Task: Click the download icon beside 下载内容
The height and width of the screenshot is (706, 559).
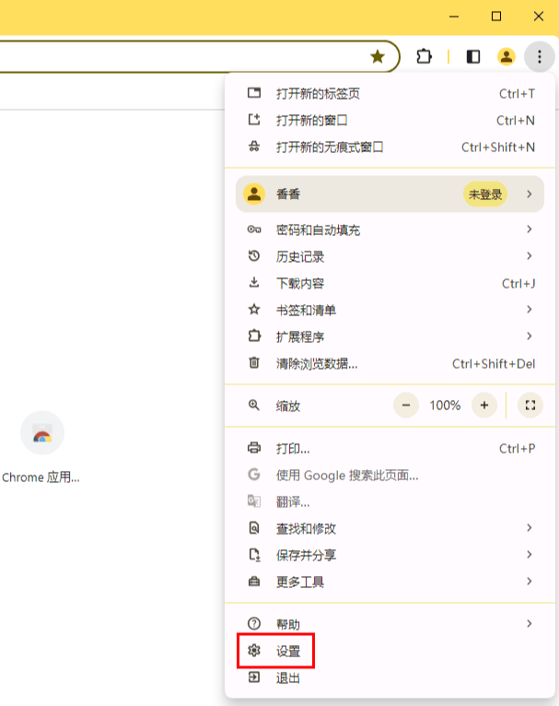Action: pyautogui.click(x=254, y=283)
